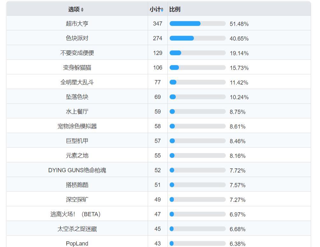Select the 色块派对 option label

[x=77, y=38]
